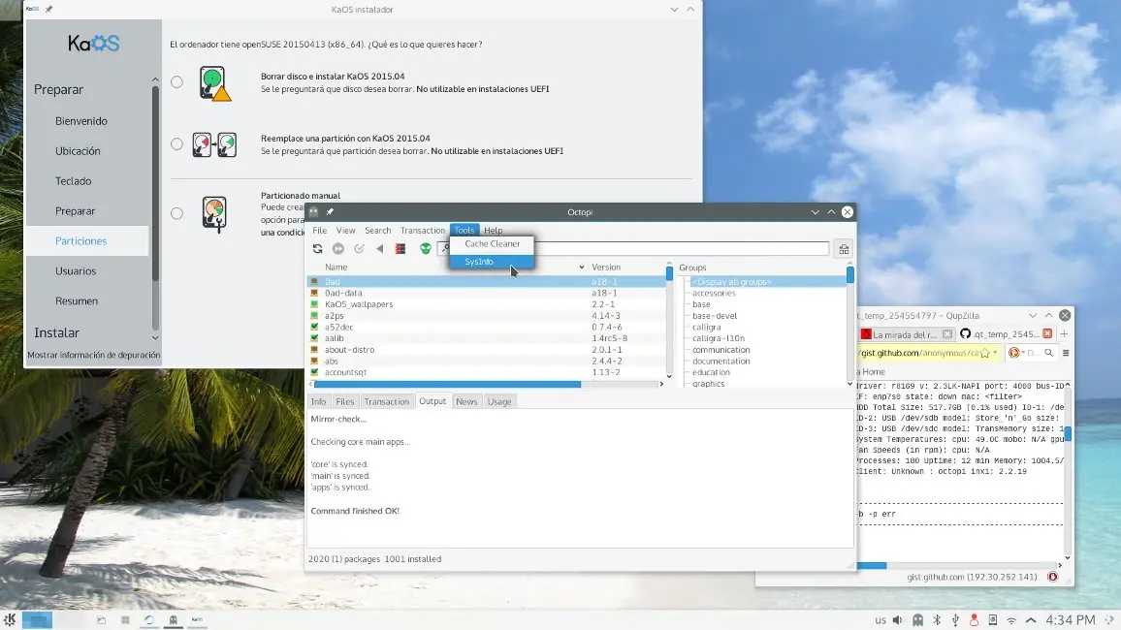Click the search magnifier icon in QupZilla
1121x630 pixels.
click(1049, 352)
